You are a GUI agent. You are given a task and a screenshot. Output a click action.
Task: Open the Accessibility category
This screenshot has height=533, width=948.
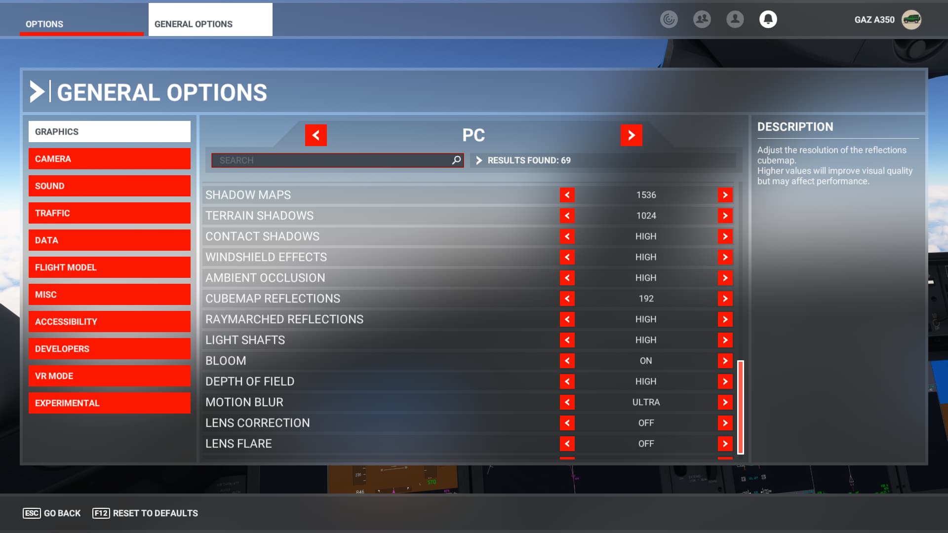pyautogui.click(x=109, y=322)
